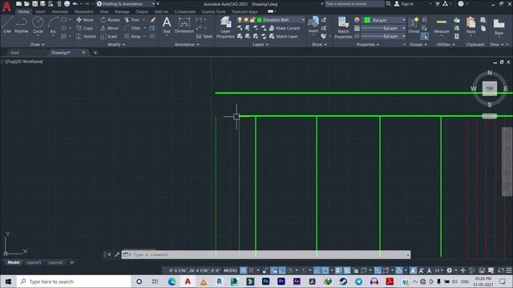Switch to the Start file tab
This screenshot has height=288, width=513.
(14, 53)
